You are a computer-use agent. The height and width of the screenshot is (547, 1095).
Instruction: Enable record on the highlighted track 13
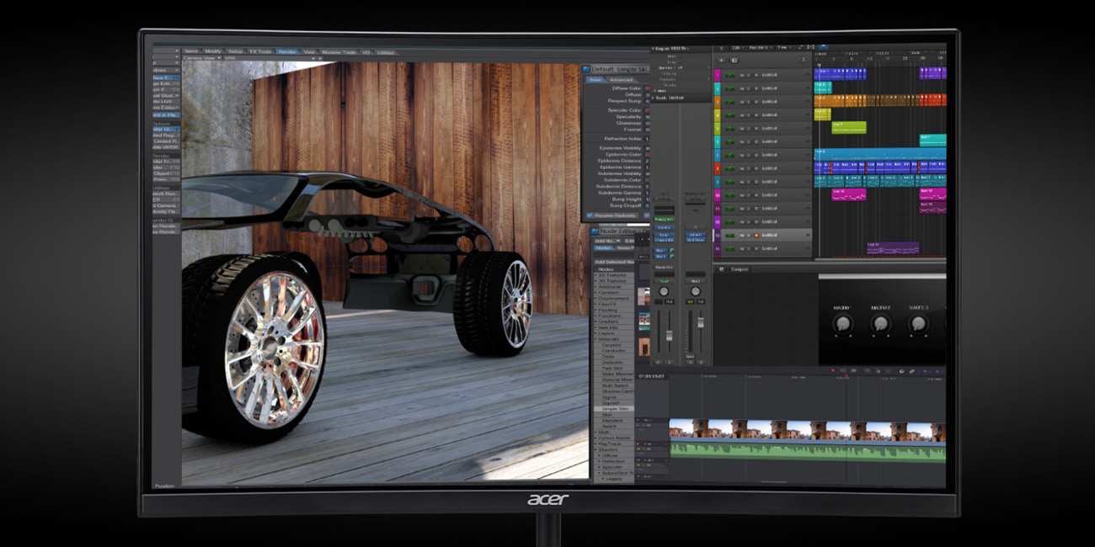[x=756, y=236]
